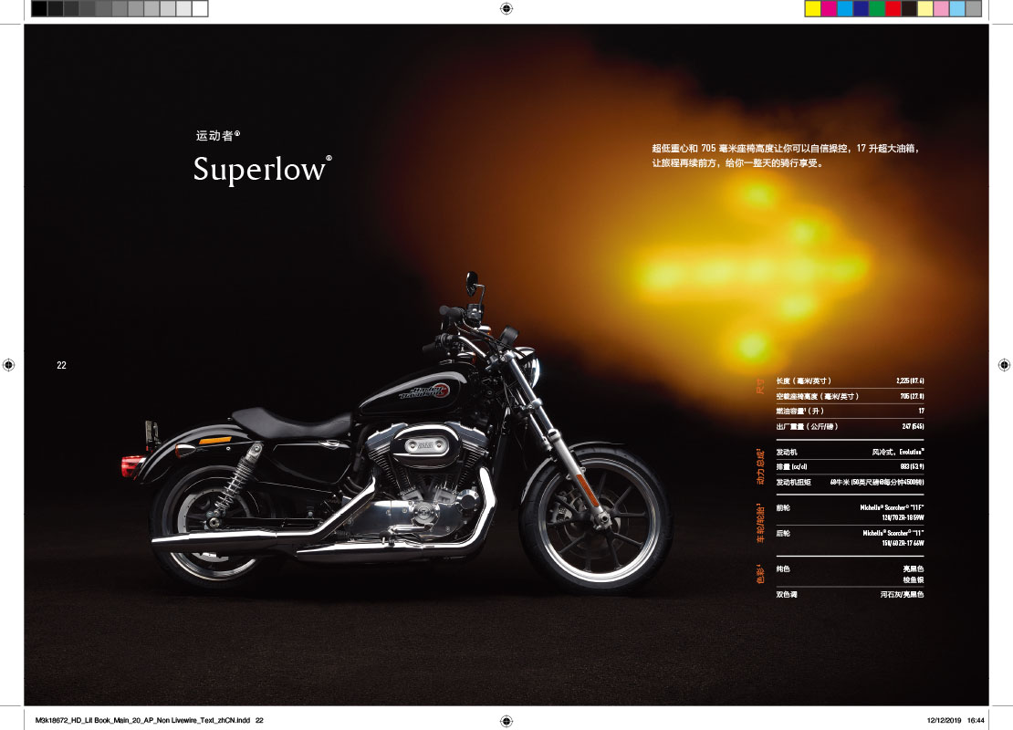This screenshot has height=730, width=1013.
Task: Click the fuel capacity value "17" in table
Action: [921, 411]
